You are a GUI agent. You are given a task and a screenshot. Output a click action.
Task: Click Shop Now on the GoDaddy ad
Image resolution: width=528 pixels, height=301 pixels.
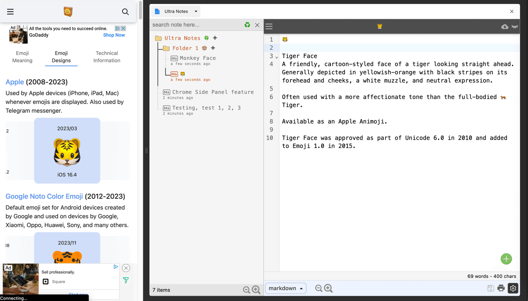[114, 35]
